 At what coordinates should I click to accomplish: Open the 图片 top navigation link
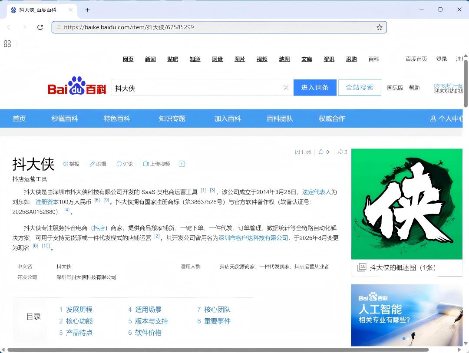click(x=240, y=59)
